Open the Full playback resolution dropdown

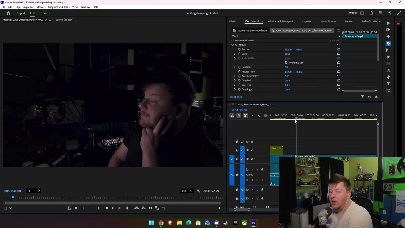coord(187,191)
